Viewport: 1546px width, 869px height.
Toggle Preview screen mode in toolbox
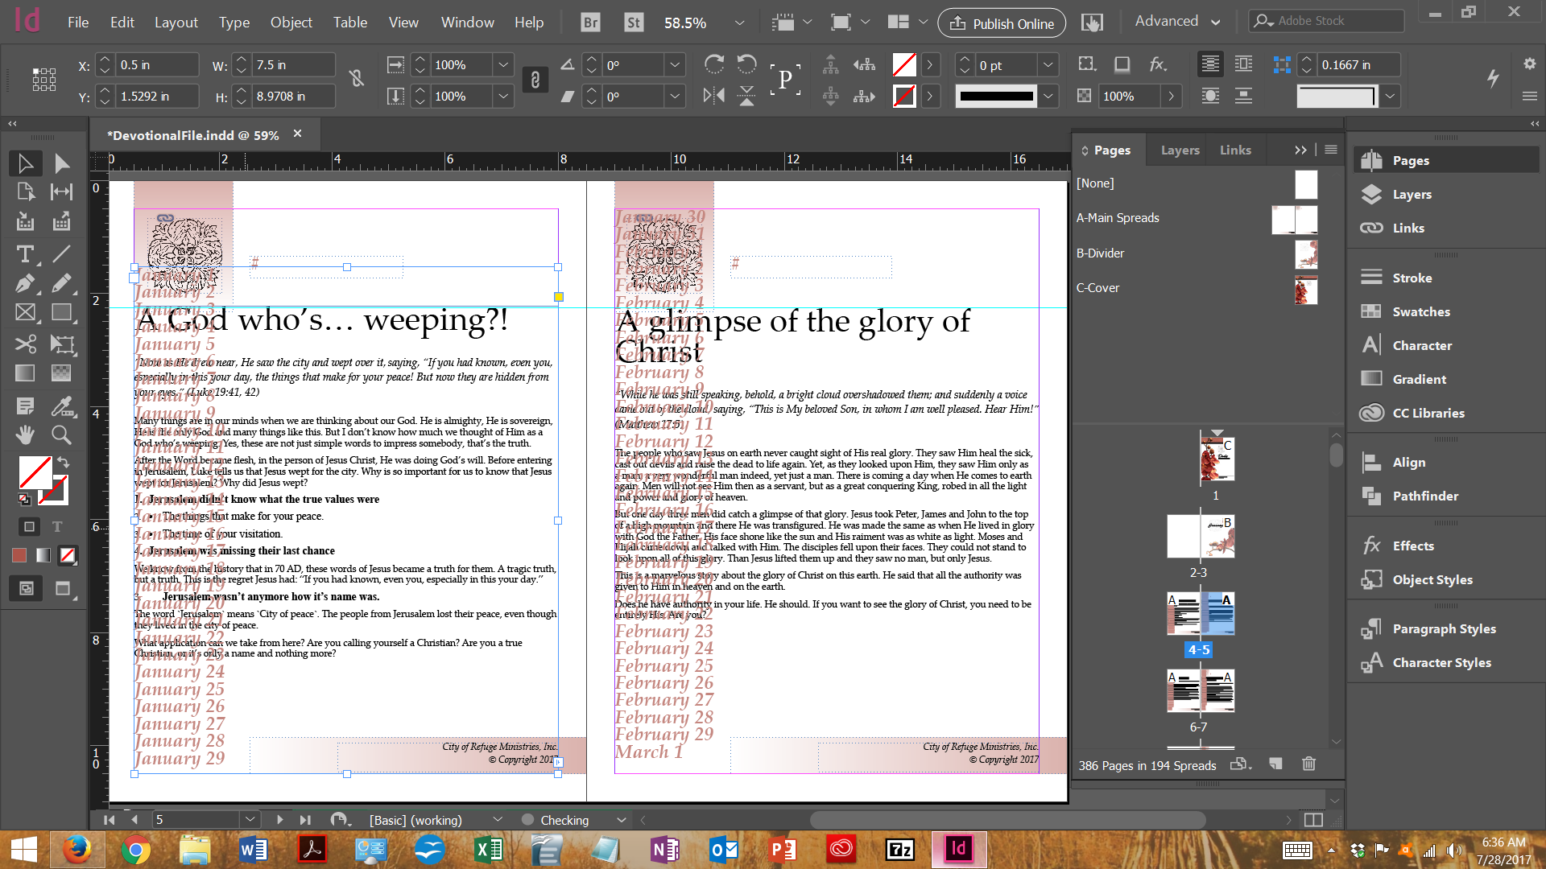click(x=63, y=588)
